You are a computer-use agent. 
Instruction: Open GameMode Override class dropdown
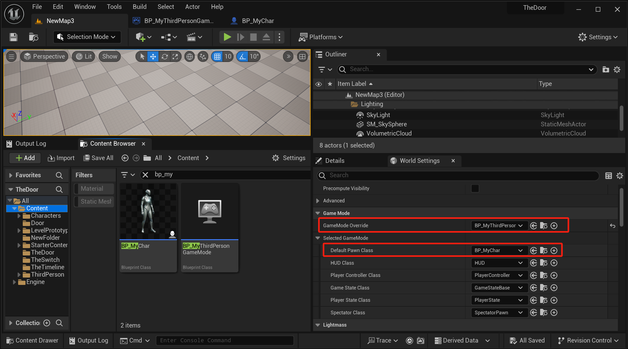499,226
